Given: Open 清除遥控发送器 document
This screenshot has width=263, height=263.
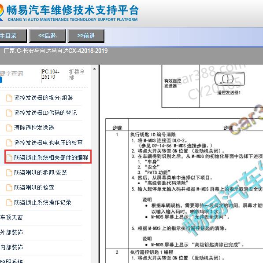Looking at the screenshot, I should (34, 128).
